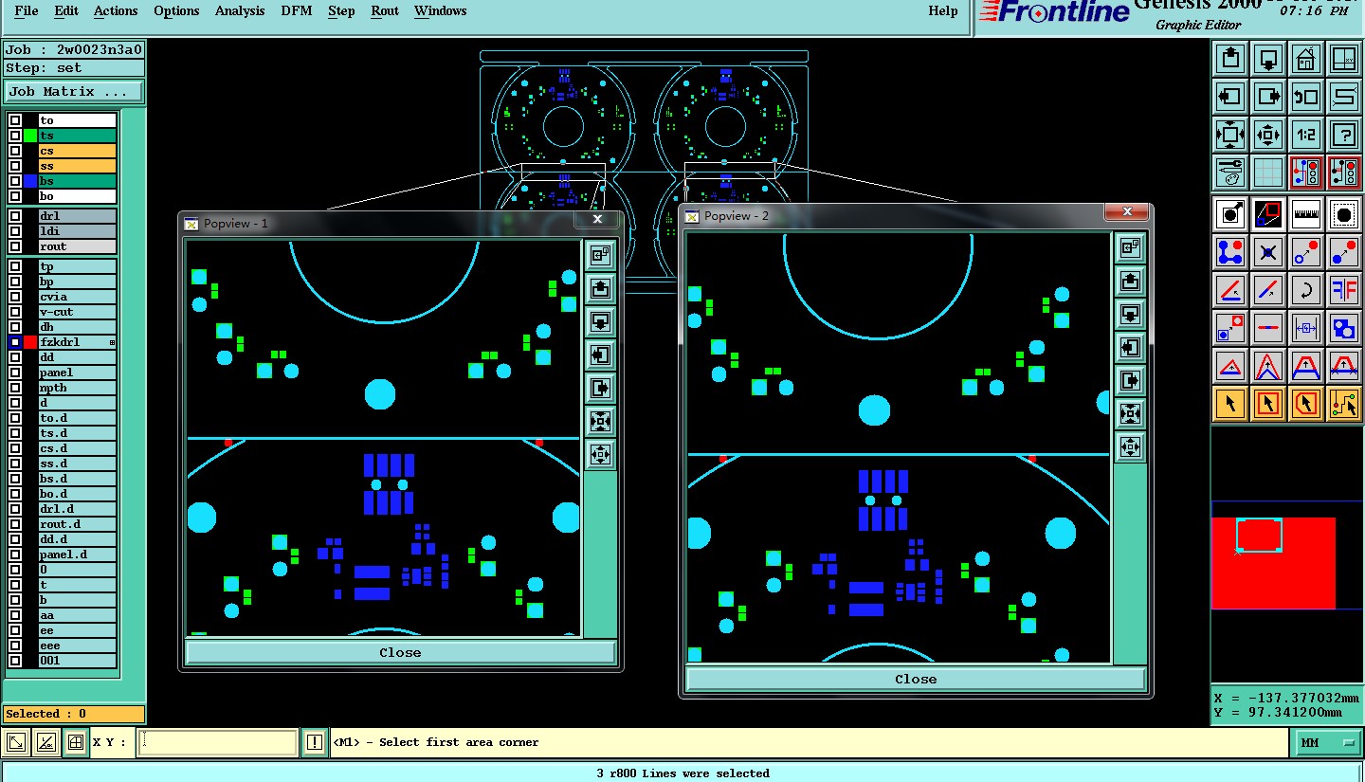Open the Help menu
Viewport: 1365px width, 782px height.
pyautogui.click(x=942, y=11)
